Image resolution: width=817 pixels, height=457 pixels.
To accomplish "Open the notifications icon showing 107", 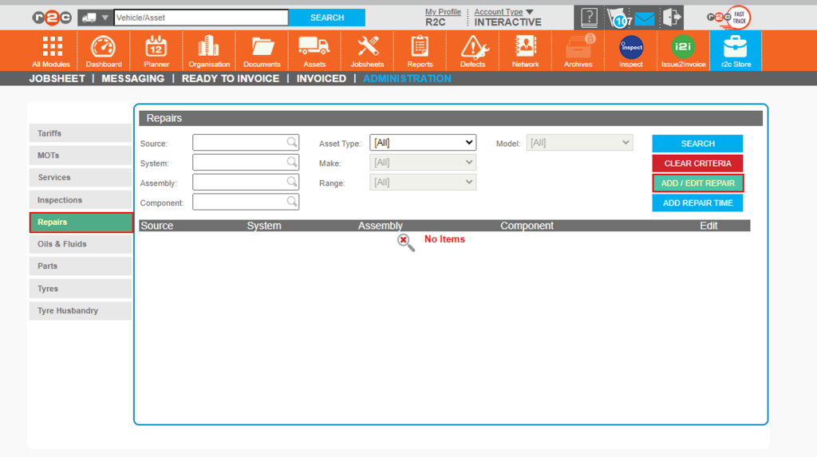I will 619,18.
